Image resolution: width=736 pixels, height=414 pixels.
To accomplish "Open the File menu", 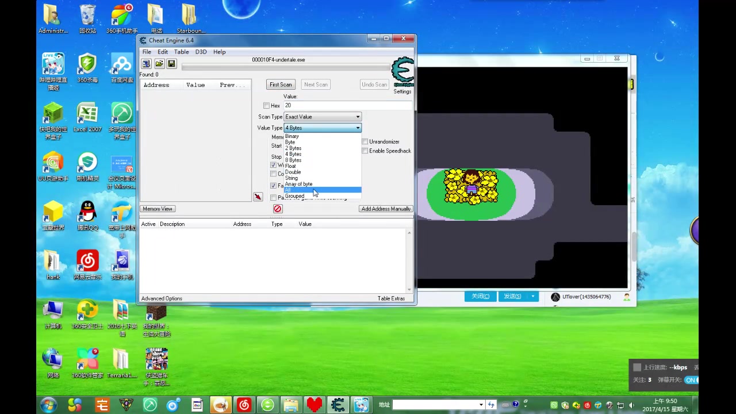I will [x=147, y=52].
